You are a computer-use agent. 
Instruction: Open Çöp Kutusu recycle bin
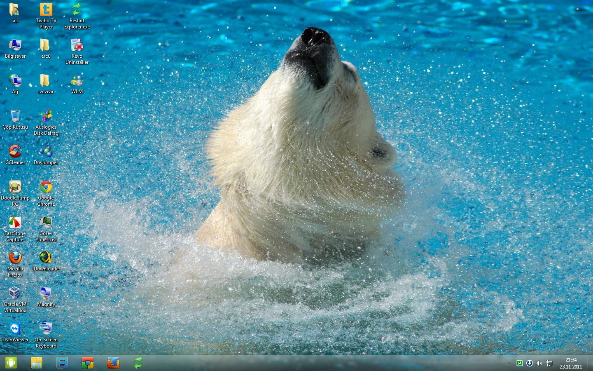[x=15, y=120]
